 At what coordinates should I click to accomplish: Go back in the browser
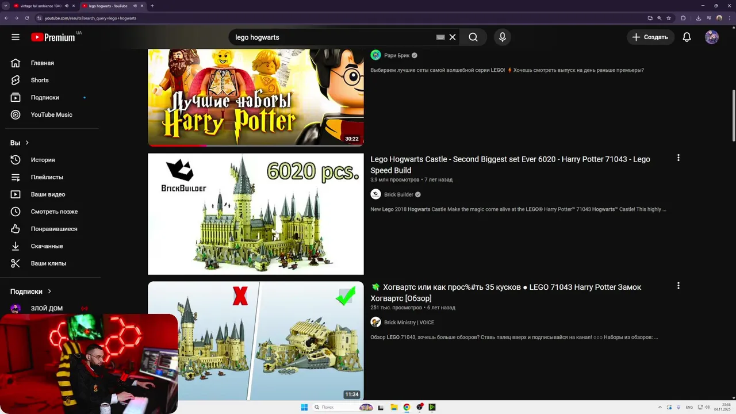6,18
